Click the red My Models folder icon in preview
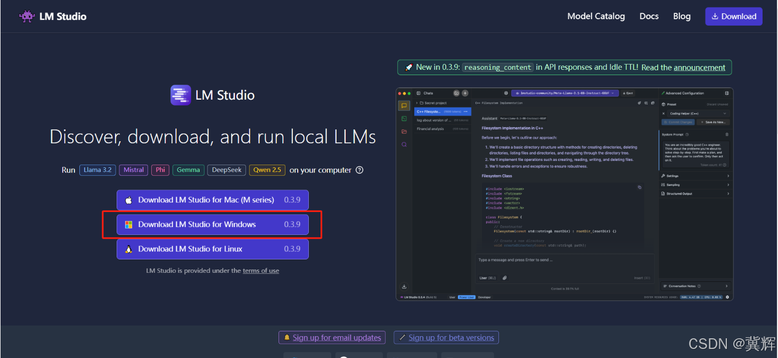 point(404,132)
